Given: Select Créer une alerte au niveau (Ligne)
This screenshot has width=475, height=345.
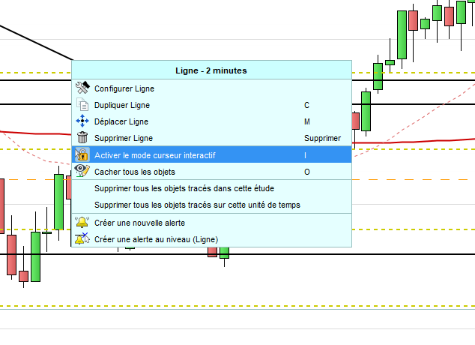Looking at the screenshot, I should [211, 239].
